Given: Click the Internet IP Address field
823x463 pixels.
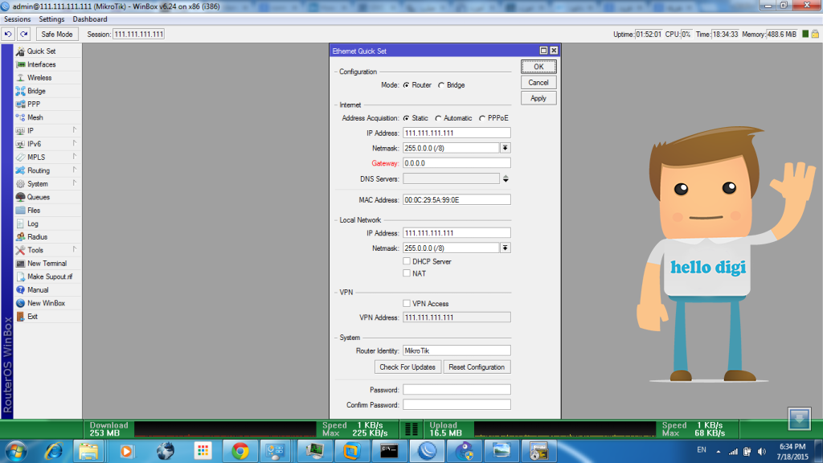Looking at the screenshot, I should (457, 133).
